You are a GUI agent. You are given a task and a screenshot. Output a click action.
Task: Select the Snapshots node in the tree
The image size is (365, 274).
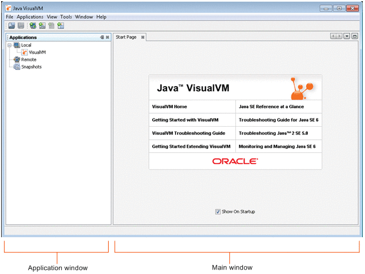click(31, 67)
